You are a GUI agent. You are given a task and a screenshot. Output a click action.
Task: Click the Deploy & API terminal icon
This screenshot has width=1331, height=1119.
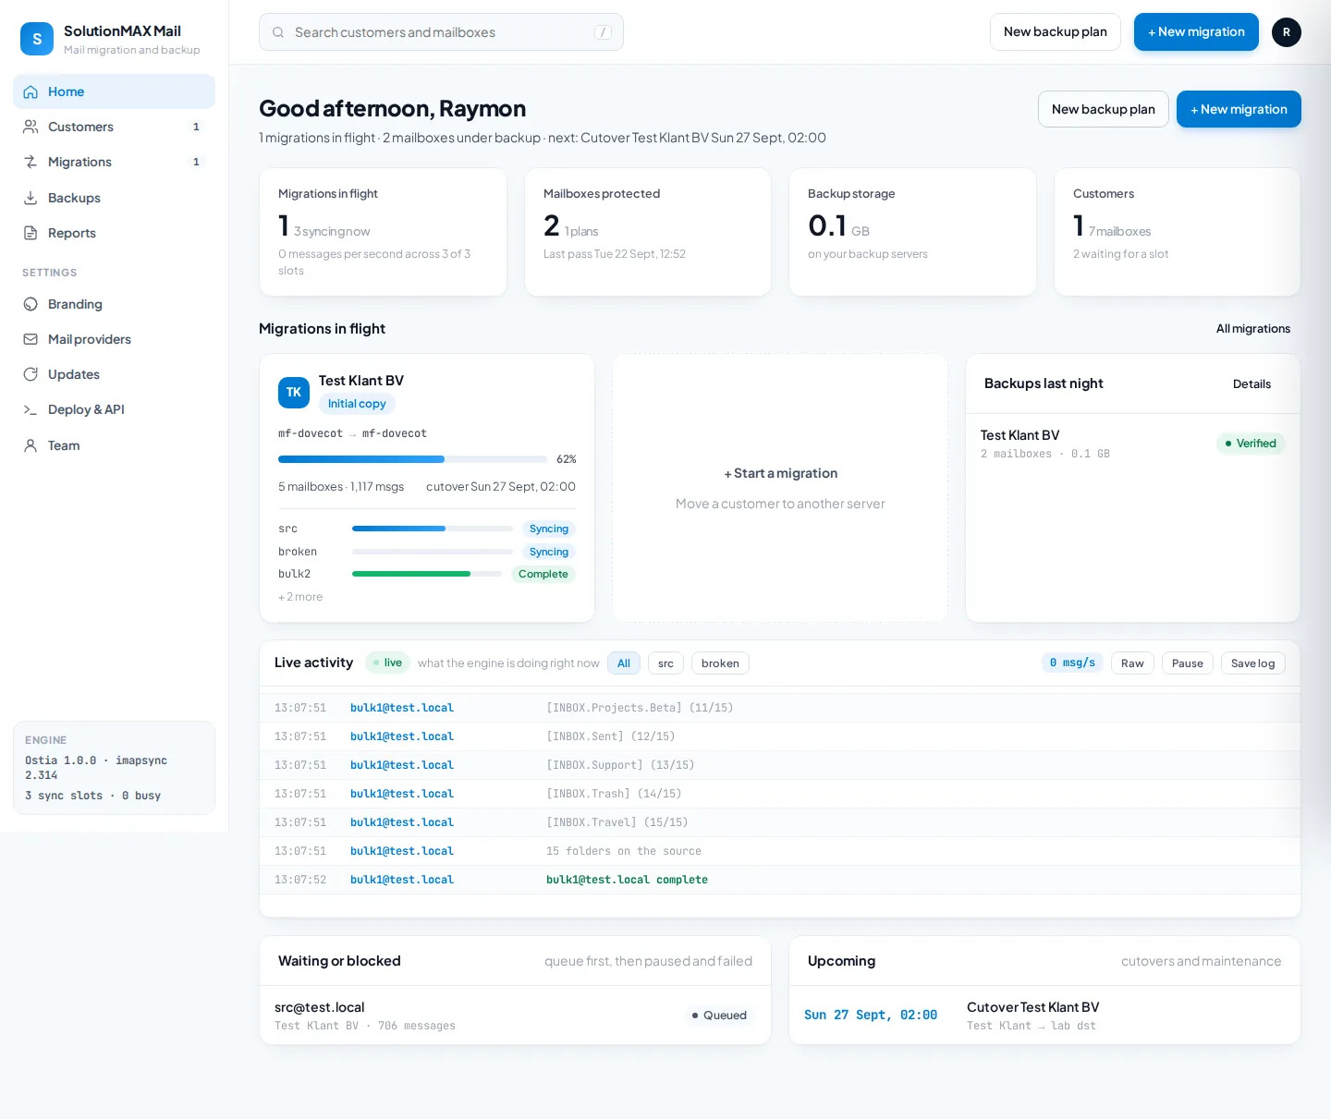(x=31, y=409)
